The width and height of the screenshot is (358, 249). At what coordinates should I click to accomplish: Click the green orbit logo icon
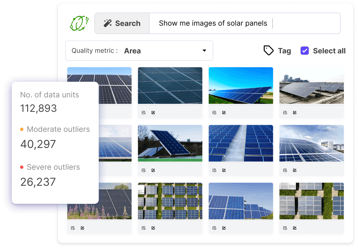79,23
